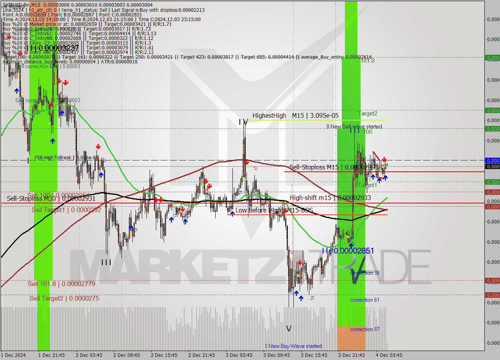Image resolution: width=500 pixels, height=360 pixels.
Task: Click the red down arrow above the FSB-HighToBreak label
Action: 98,146
